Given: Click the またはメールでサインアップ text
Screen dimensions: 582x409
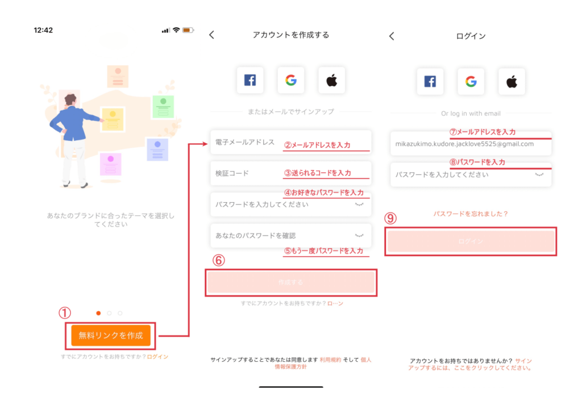Looking at the screenshot, I should (291, 112).
